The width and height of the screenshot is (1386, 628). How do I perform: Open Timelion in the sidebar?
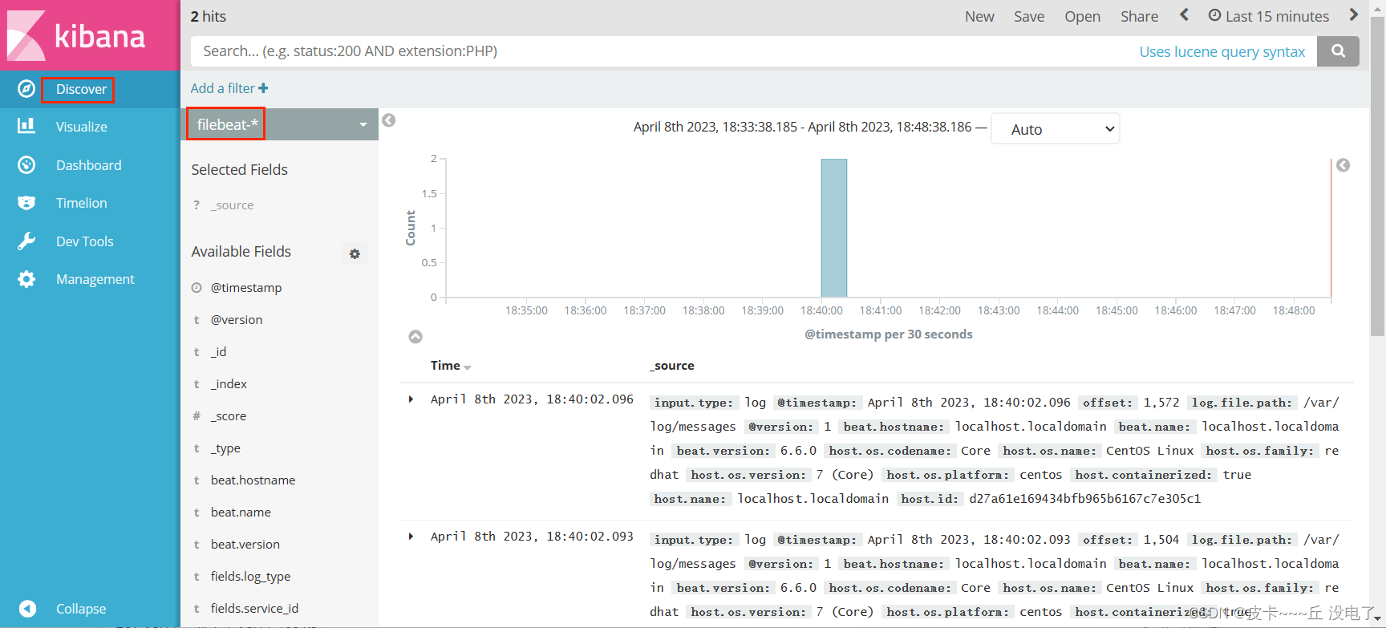(x=82, y=203)
